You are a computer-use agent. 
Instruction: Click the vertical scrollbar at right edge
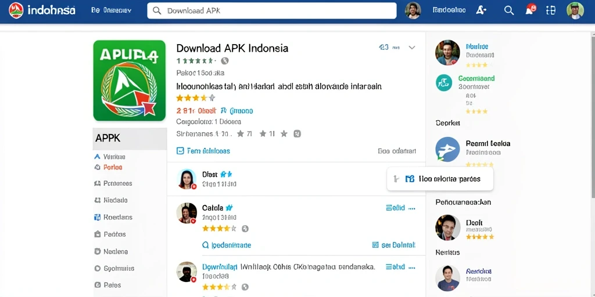pyautogui.click(x=593, y=115)
